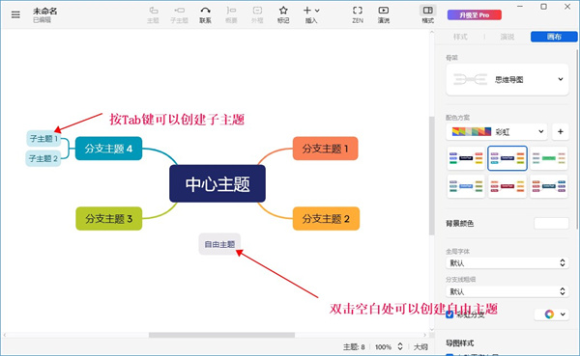The image size is (580, 356).
Task: Click the 100% zoom level value
Action: tap(383, 346)
